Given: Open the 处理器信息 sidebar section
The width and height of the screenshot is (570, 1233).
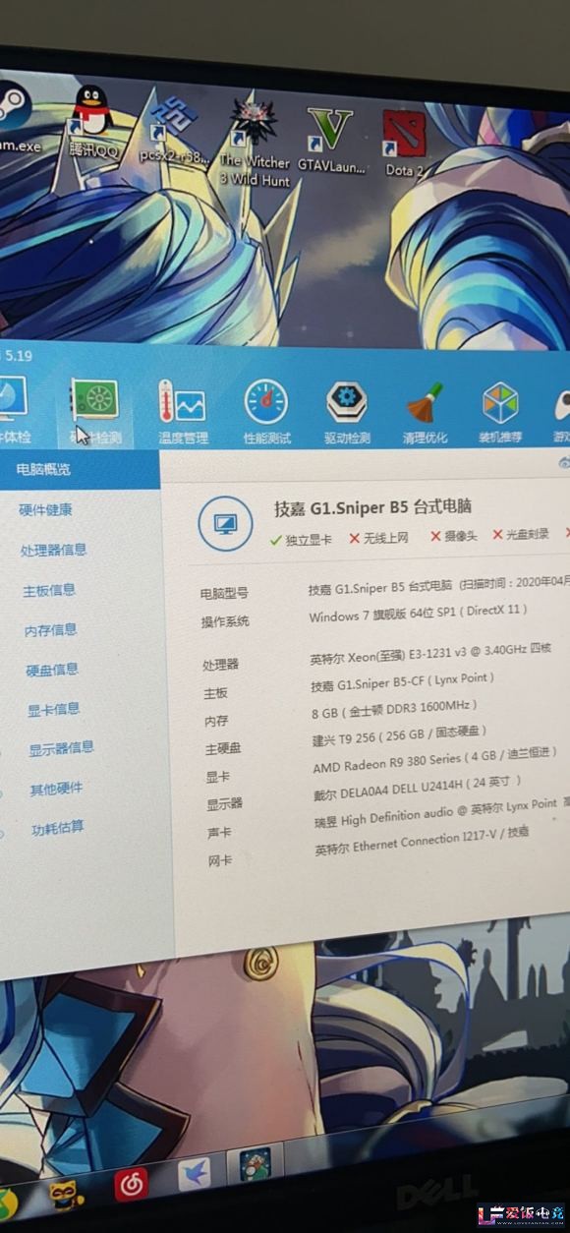Looking at the screenshot, I should coord(54,551).
